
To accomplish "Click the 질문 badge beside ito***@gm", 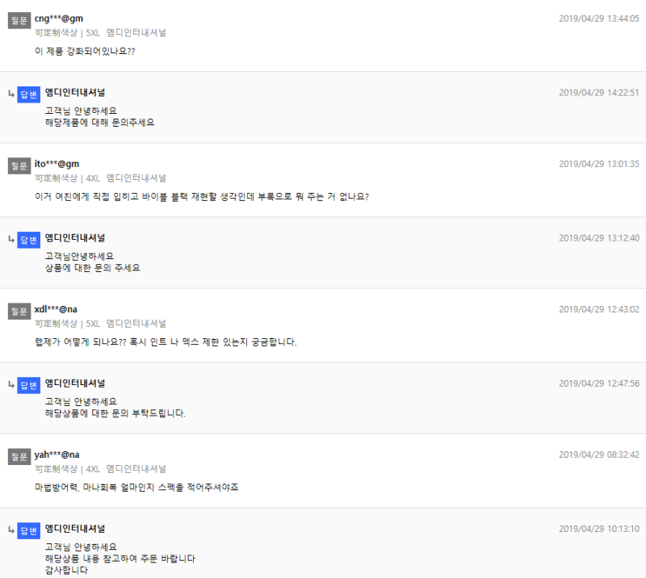I will [19, 165].
